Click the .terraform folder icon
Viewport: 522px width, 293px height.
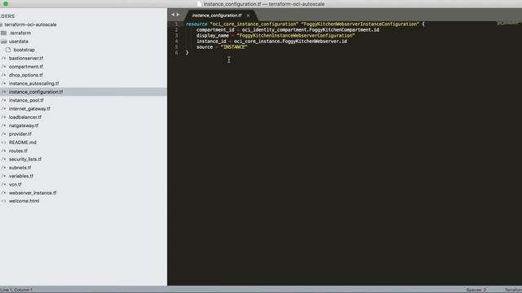3,33
